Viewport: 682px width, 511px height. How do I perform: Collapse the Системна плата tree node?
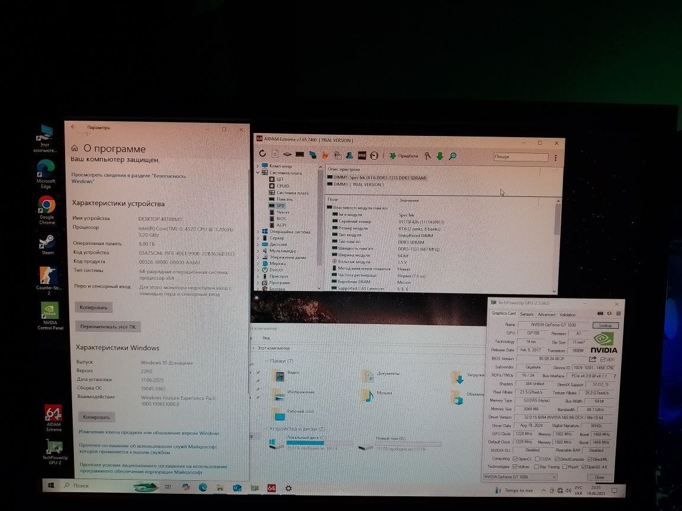point(258,173)
